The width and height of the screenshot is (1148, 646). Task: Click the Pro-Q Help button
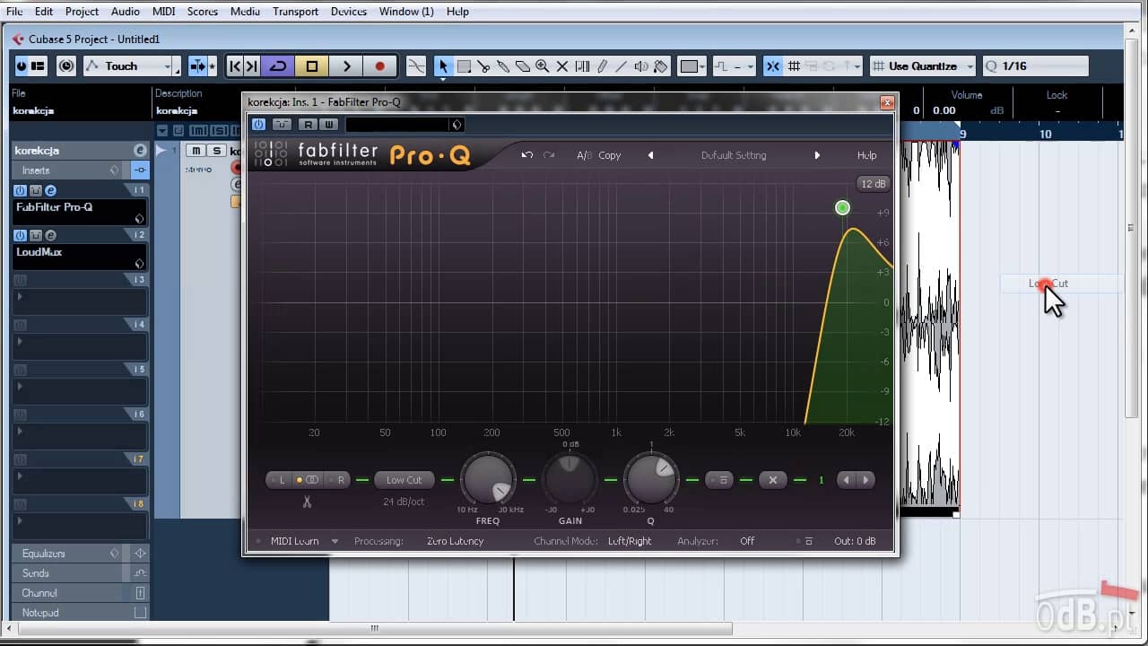pyautogui.click(x=866, y=155)
